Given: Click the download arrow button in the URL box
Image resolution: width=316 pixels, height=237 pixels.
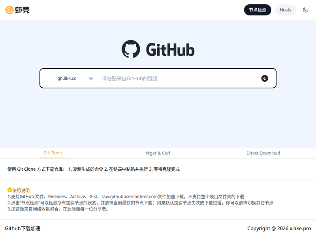Looking at the screenshot, I should 265,78.
